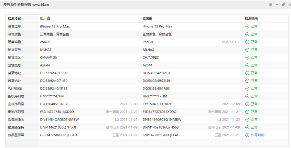Click the green check icon in 电池序列号 row

pos(247,112)
